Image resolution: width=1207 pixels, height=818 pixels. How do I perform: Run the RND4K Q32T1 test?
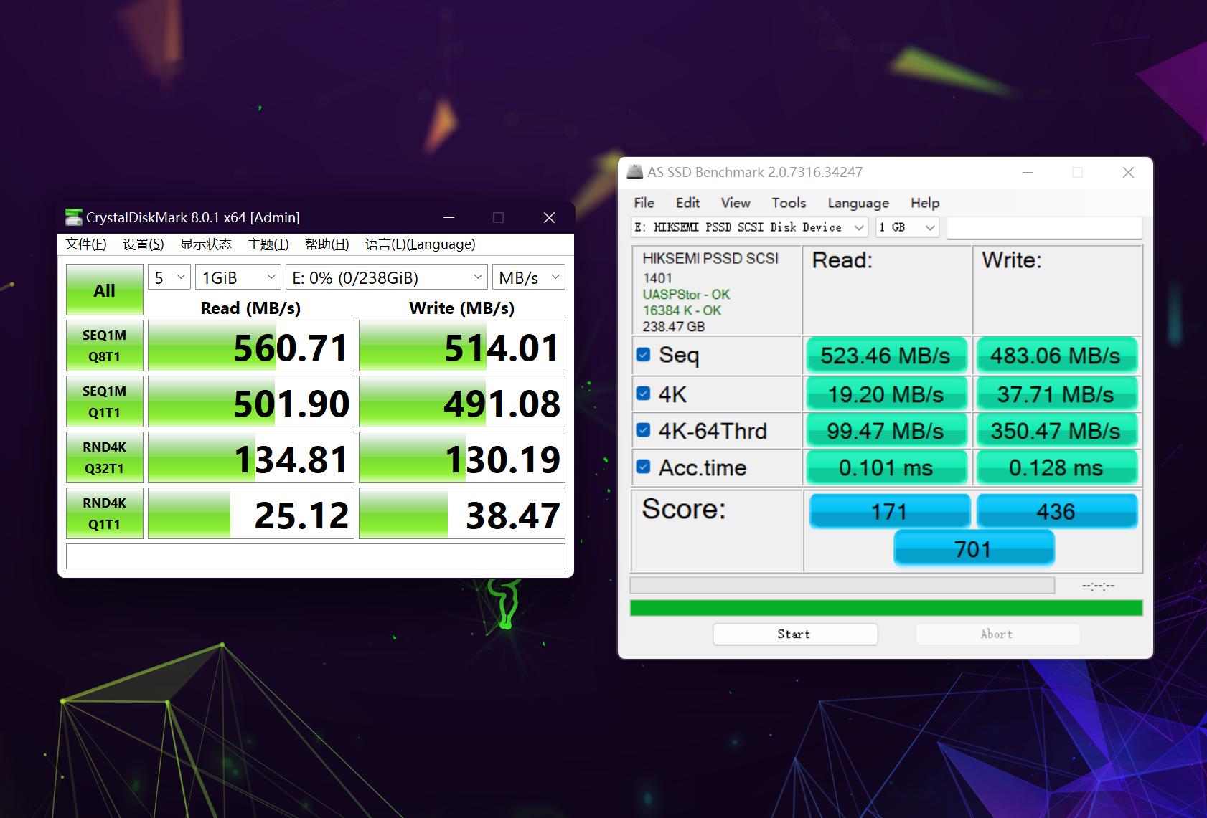[x=104, y=457]
